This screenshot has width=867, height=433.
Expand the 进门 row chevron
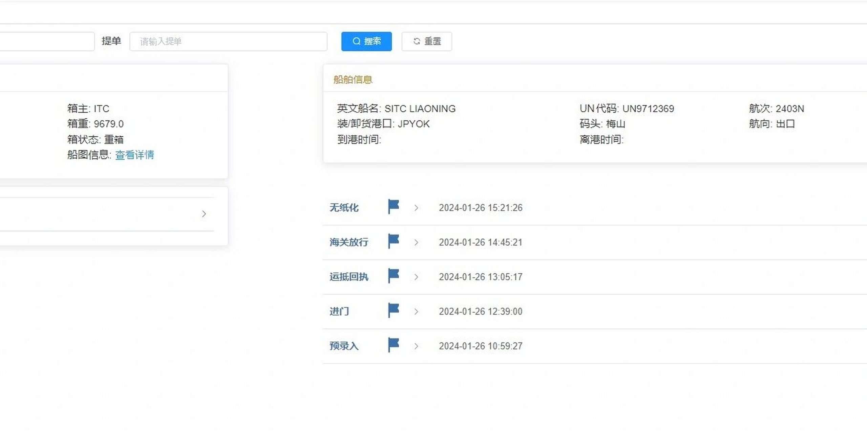coord(416,311)
